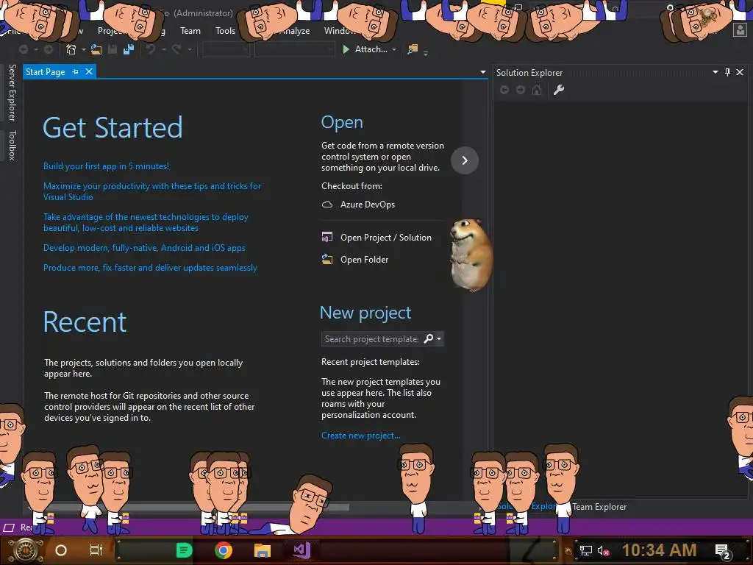753x565 pixels.
Task: Open 'Produce more, fix faster' link
Action: (x=150, y=268)
